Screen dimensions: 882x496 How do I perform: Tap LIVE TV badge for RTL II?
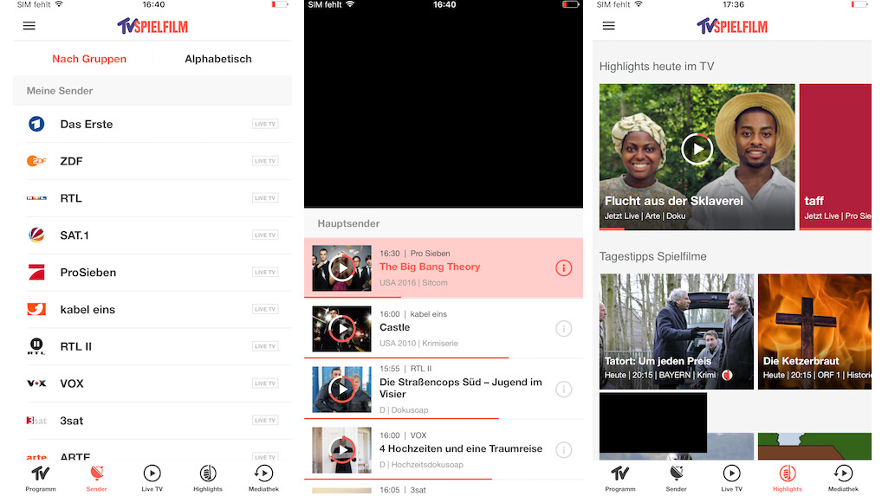point(265,346)
